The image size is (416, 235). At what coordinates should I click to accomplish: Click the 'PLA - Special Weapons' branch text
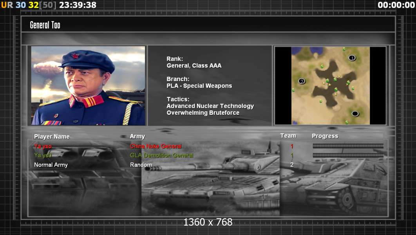pyautogui.click(x=199, y=86)
